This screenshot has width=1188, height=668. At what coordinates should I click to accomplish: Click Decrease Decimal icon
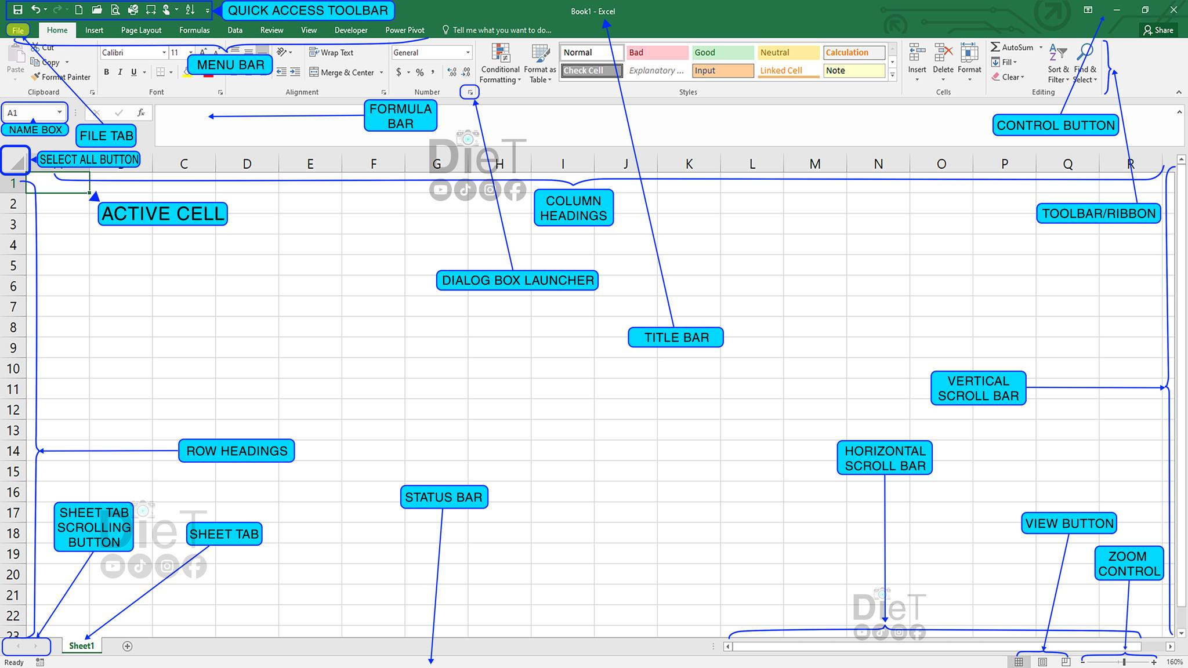(x=466, y=72)
